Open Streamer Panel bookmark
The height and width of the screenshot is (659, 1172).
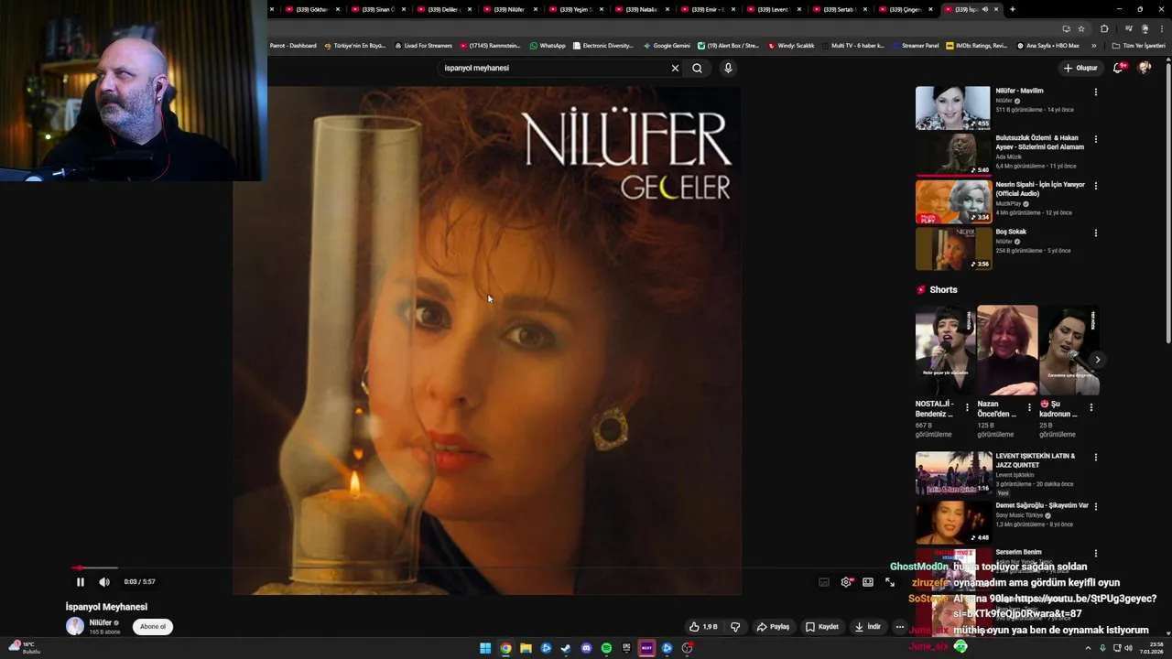[915, 45]
